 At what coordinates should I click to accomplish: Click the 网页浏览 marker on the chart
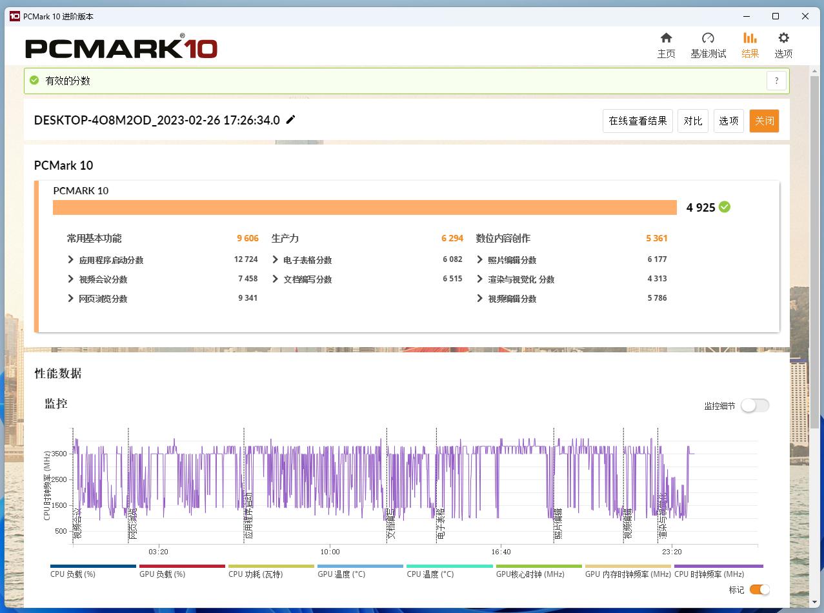click(133, 524)
